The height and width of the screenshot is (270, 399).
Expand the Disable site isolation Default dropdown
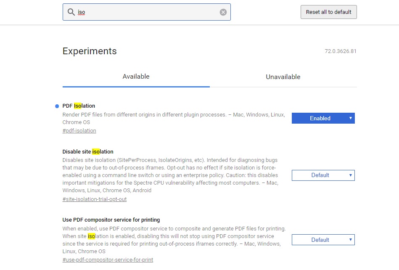point(323,175)
